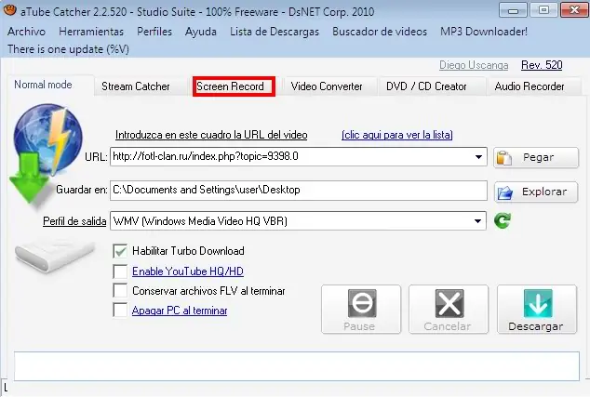The width and height of the screenshot is (590, 397).
Task: Expand the Perfil de salida dropdown
Action: [x=477, y=221]
